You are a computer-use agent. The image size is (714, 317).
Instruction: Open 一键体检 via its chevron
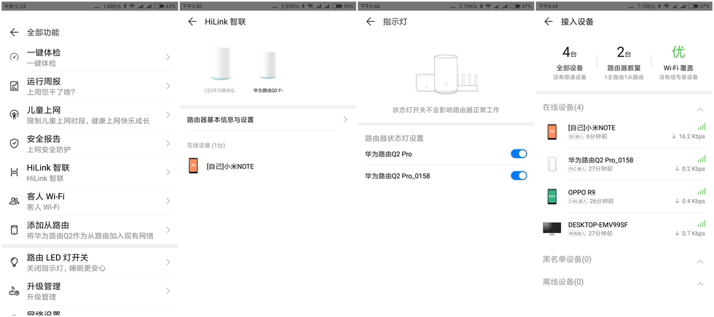pos(168,58)
